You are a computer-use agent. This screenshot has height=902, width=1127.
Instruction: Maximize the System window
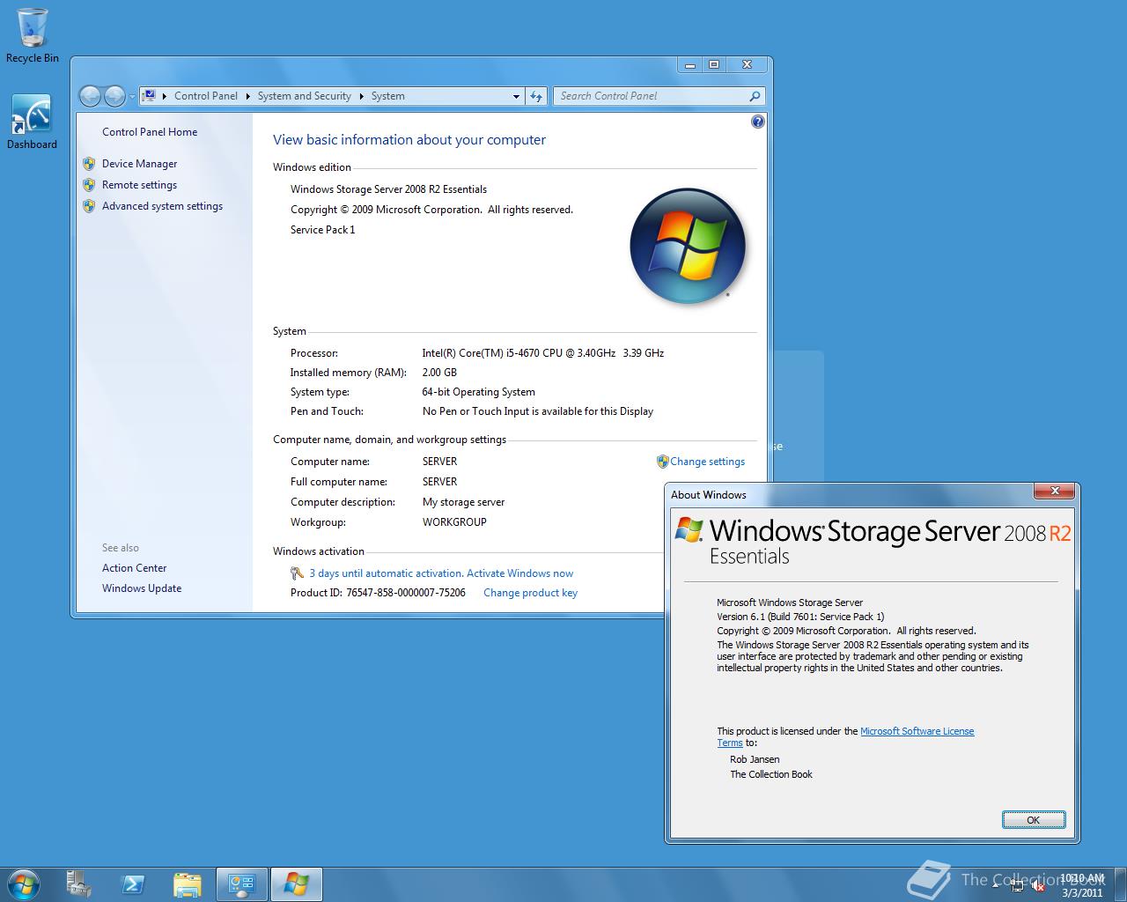coord(714,64)
